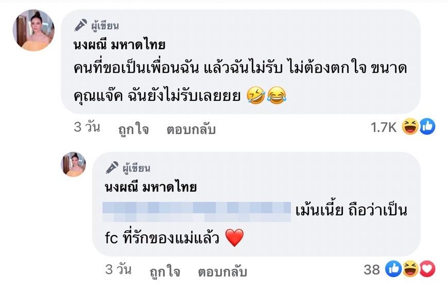Click the blue Like reaction icon beside 1.7K
The image size is (448, 290).
click(427, 127)
